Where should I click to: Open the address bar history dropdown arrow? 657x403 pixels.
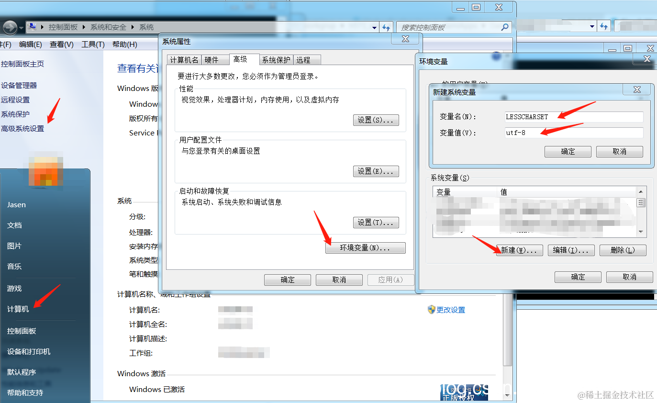click(x=374, y=27)
